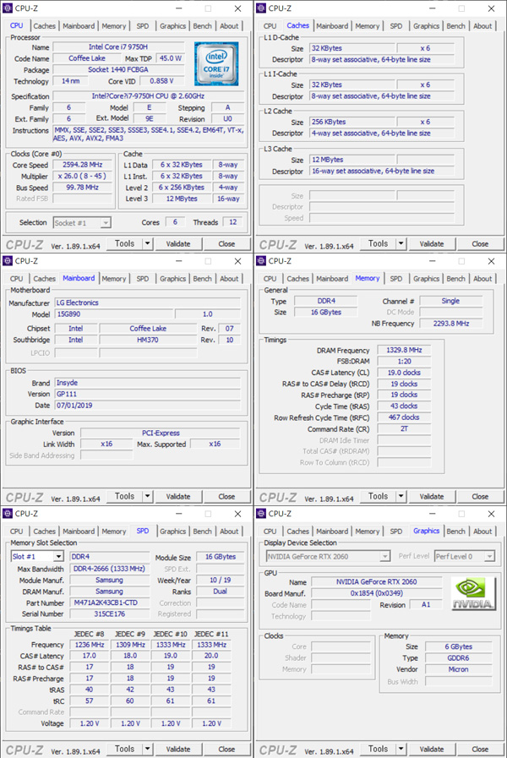Click Validate in the CPU tab window
This screenshot has height=758, width=507.
coord(178,243)
